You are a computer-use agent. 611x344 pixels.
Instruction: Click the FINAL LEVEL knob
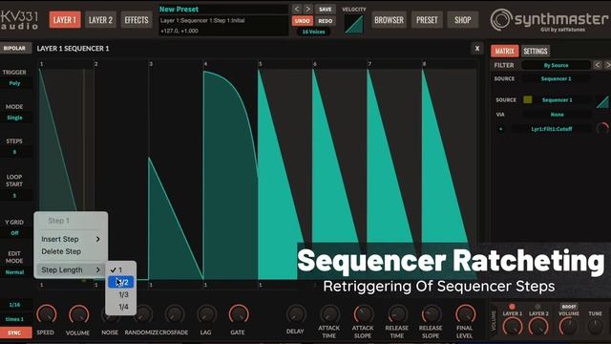tap(465, 314)
